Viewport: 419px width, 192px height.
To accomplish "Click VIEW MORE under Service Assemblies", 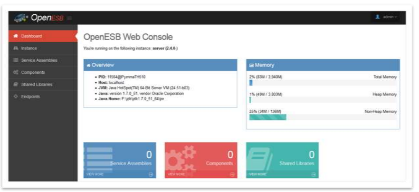I will 95,175.
